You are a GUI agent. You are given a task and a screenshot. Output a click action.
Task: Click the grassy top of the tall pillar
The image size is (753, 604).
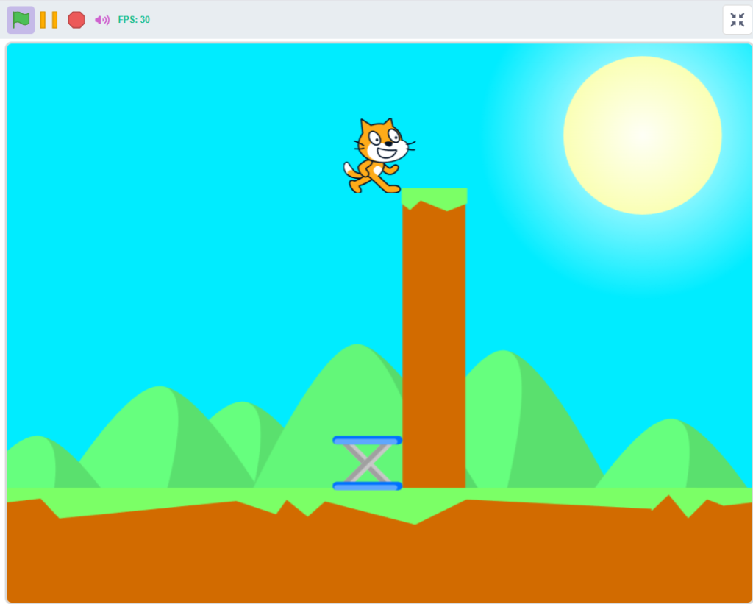(x=434, y=196)
